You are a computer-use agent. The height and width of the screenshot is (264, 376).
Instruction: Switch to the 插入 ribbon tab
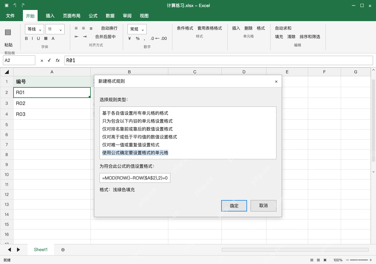50,16
